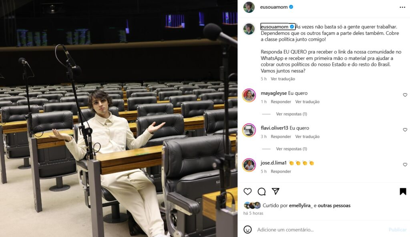The image size is (410, 237).
Task: Reply to jose.d.lima1's comment
Action: click(281, 171)
